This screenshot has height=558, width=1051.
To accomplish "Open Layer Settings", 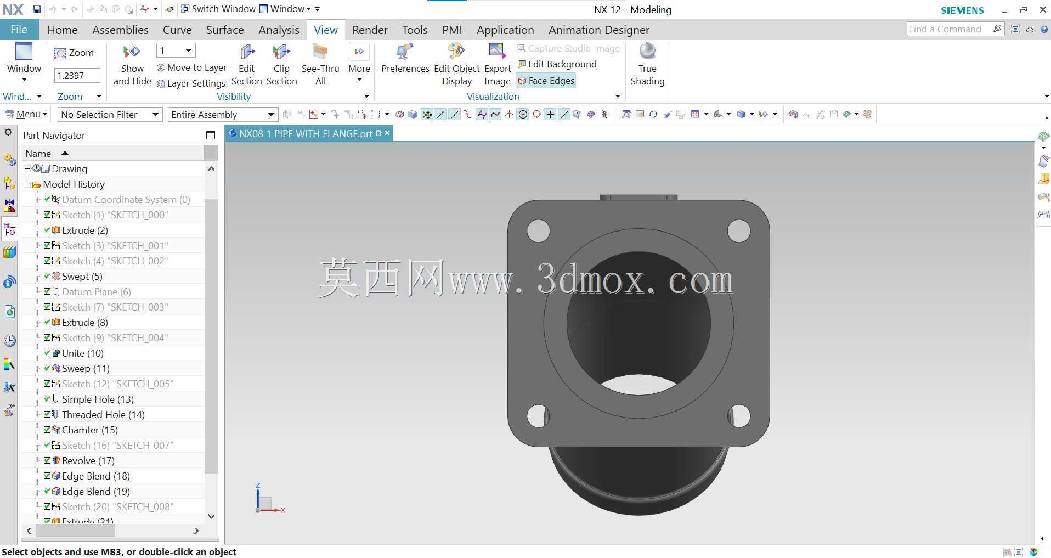I will pos(191,83).
